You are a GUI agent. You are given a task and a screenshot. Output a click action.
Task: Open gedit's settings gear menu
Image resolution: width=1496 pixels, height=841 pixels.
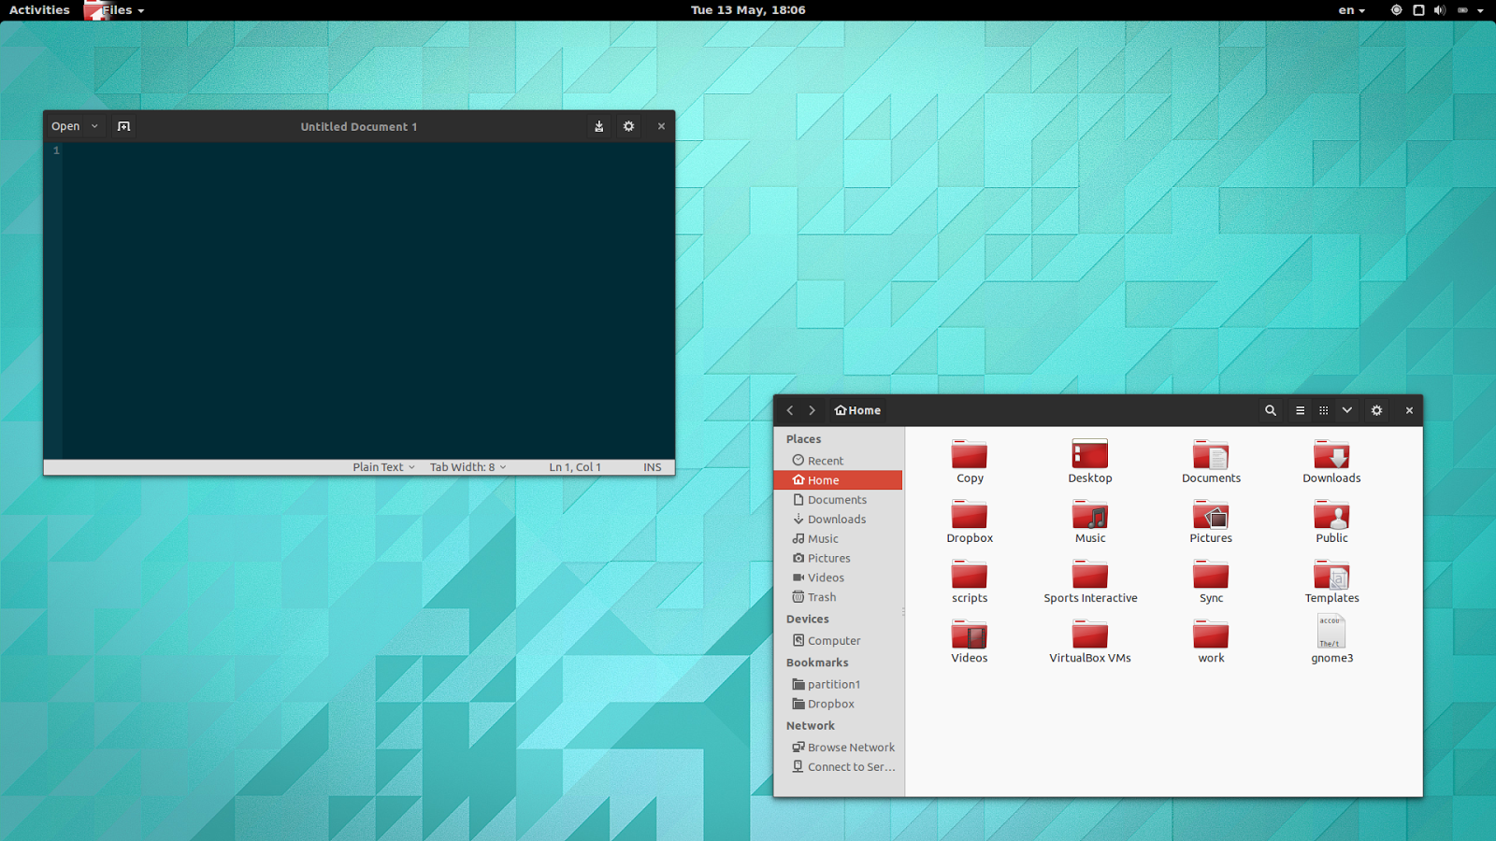(627, 125)
